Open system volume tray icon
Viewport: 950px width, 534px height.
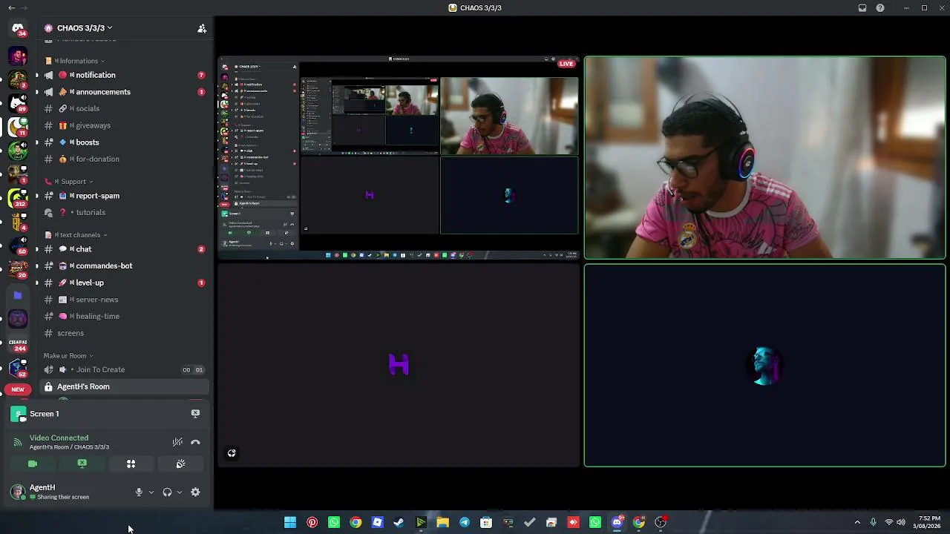(x=901, y=522)
